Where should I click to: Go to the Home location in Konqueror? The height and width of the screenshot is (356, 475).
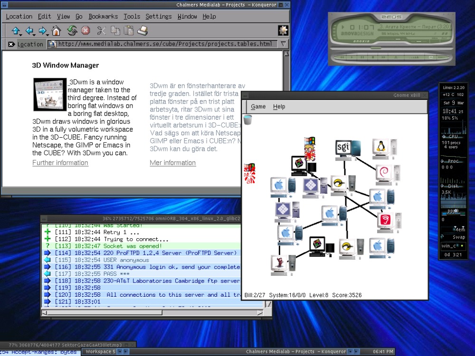point(57,30)
